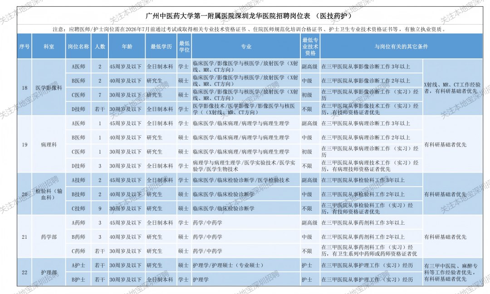Click the 有科研基础者优先 remark for 病理科

(452, 145)
